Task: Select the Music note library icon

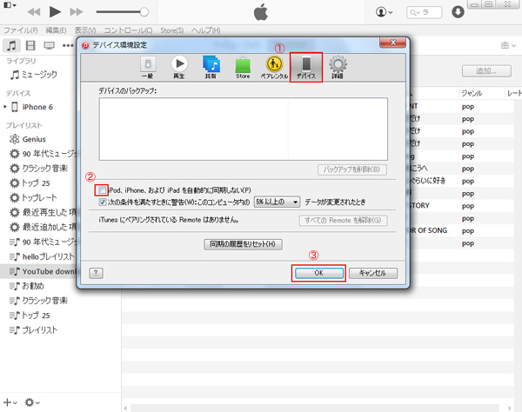Action: click(11, 45)
